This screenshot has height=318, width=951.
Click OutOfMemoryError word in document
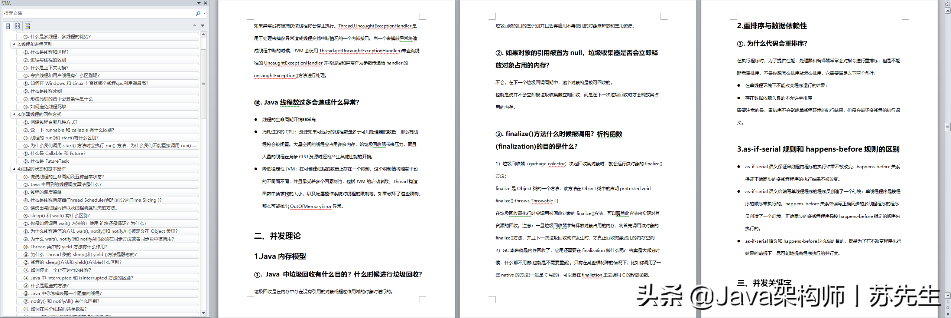(311, 206)
